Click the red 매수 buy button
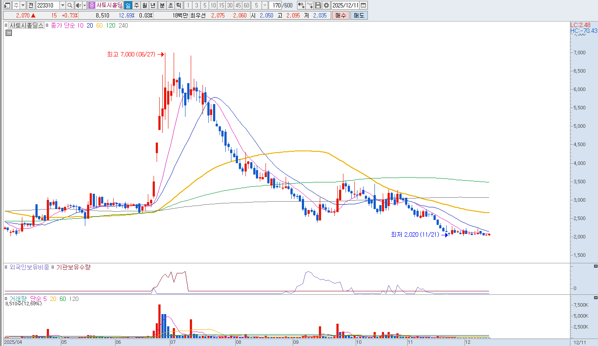 (x=340, y=15)
